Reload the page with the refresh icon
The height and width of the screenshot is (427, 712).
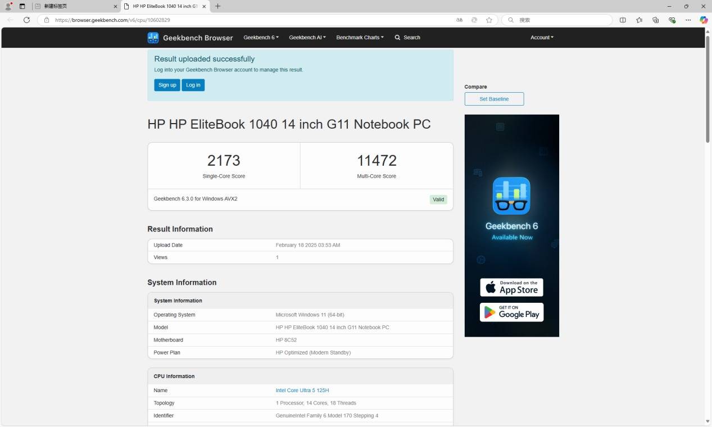pos(26,20)
